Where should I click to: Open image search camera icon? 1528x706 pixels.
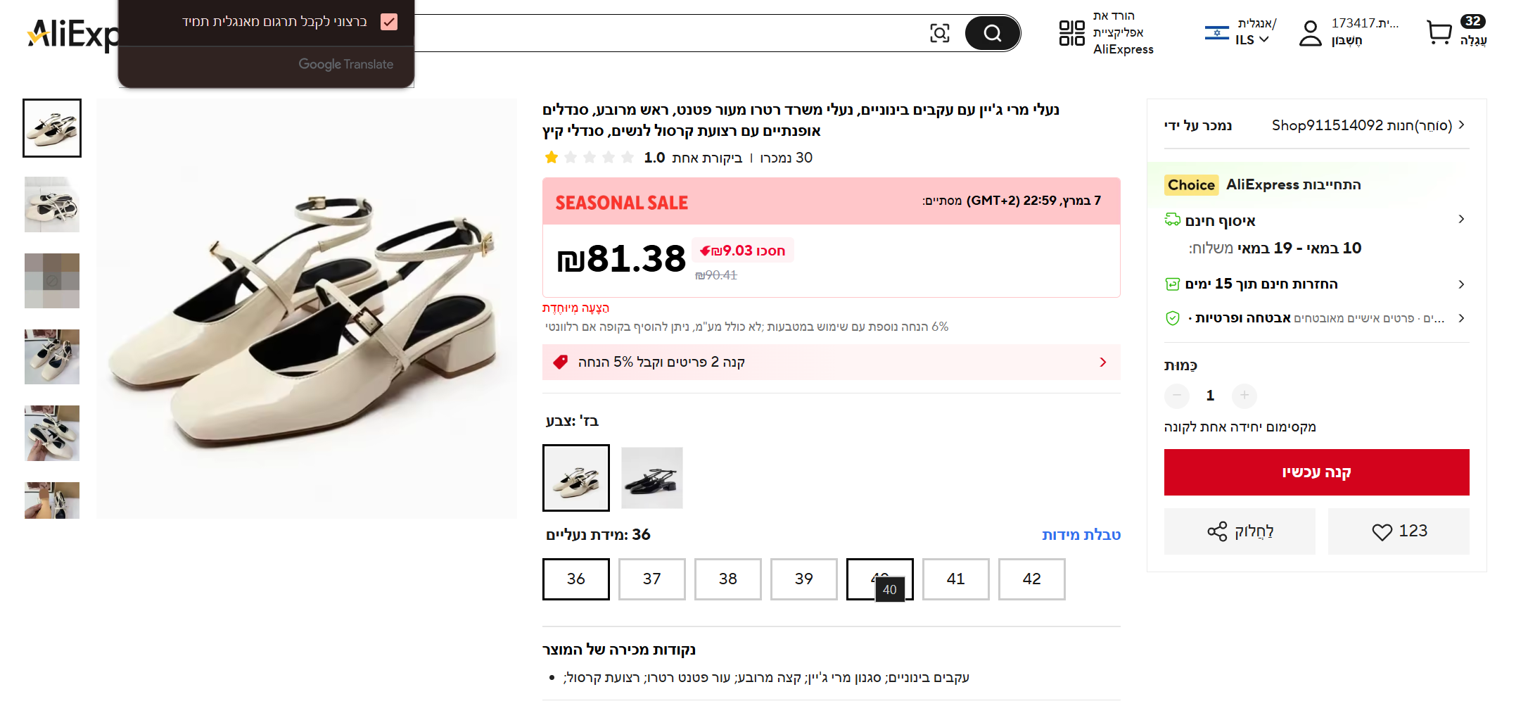(939, 33)
